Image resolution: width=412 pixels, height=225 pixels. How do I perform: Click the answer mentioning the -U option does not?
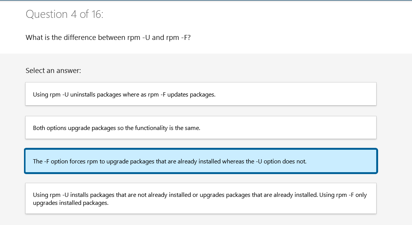[x=201, y=161]
